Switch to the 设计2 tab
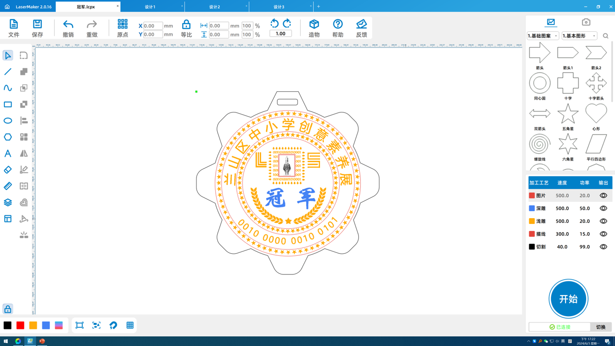Screen dimensions: 615x346 pyautogui.click(x=214, y=7)
